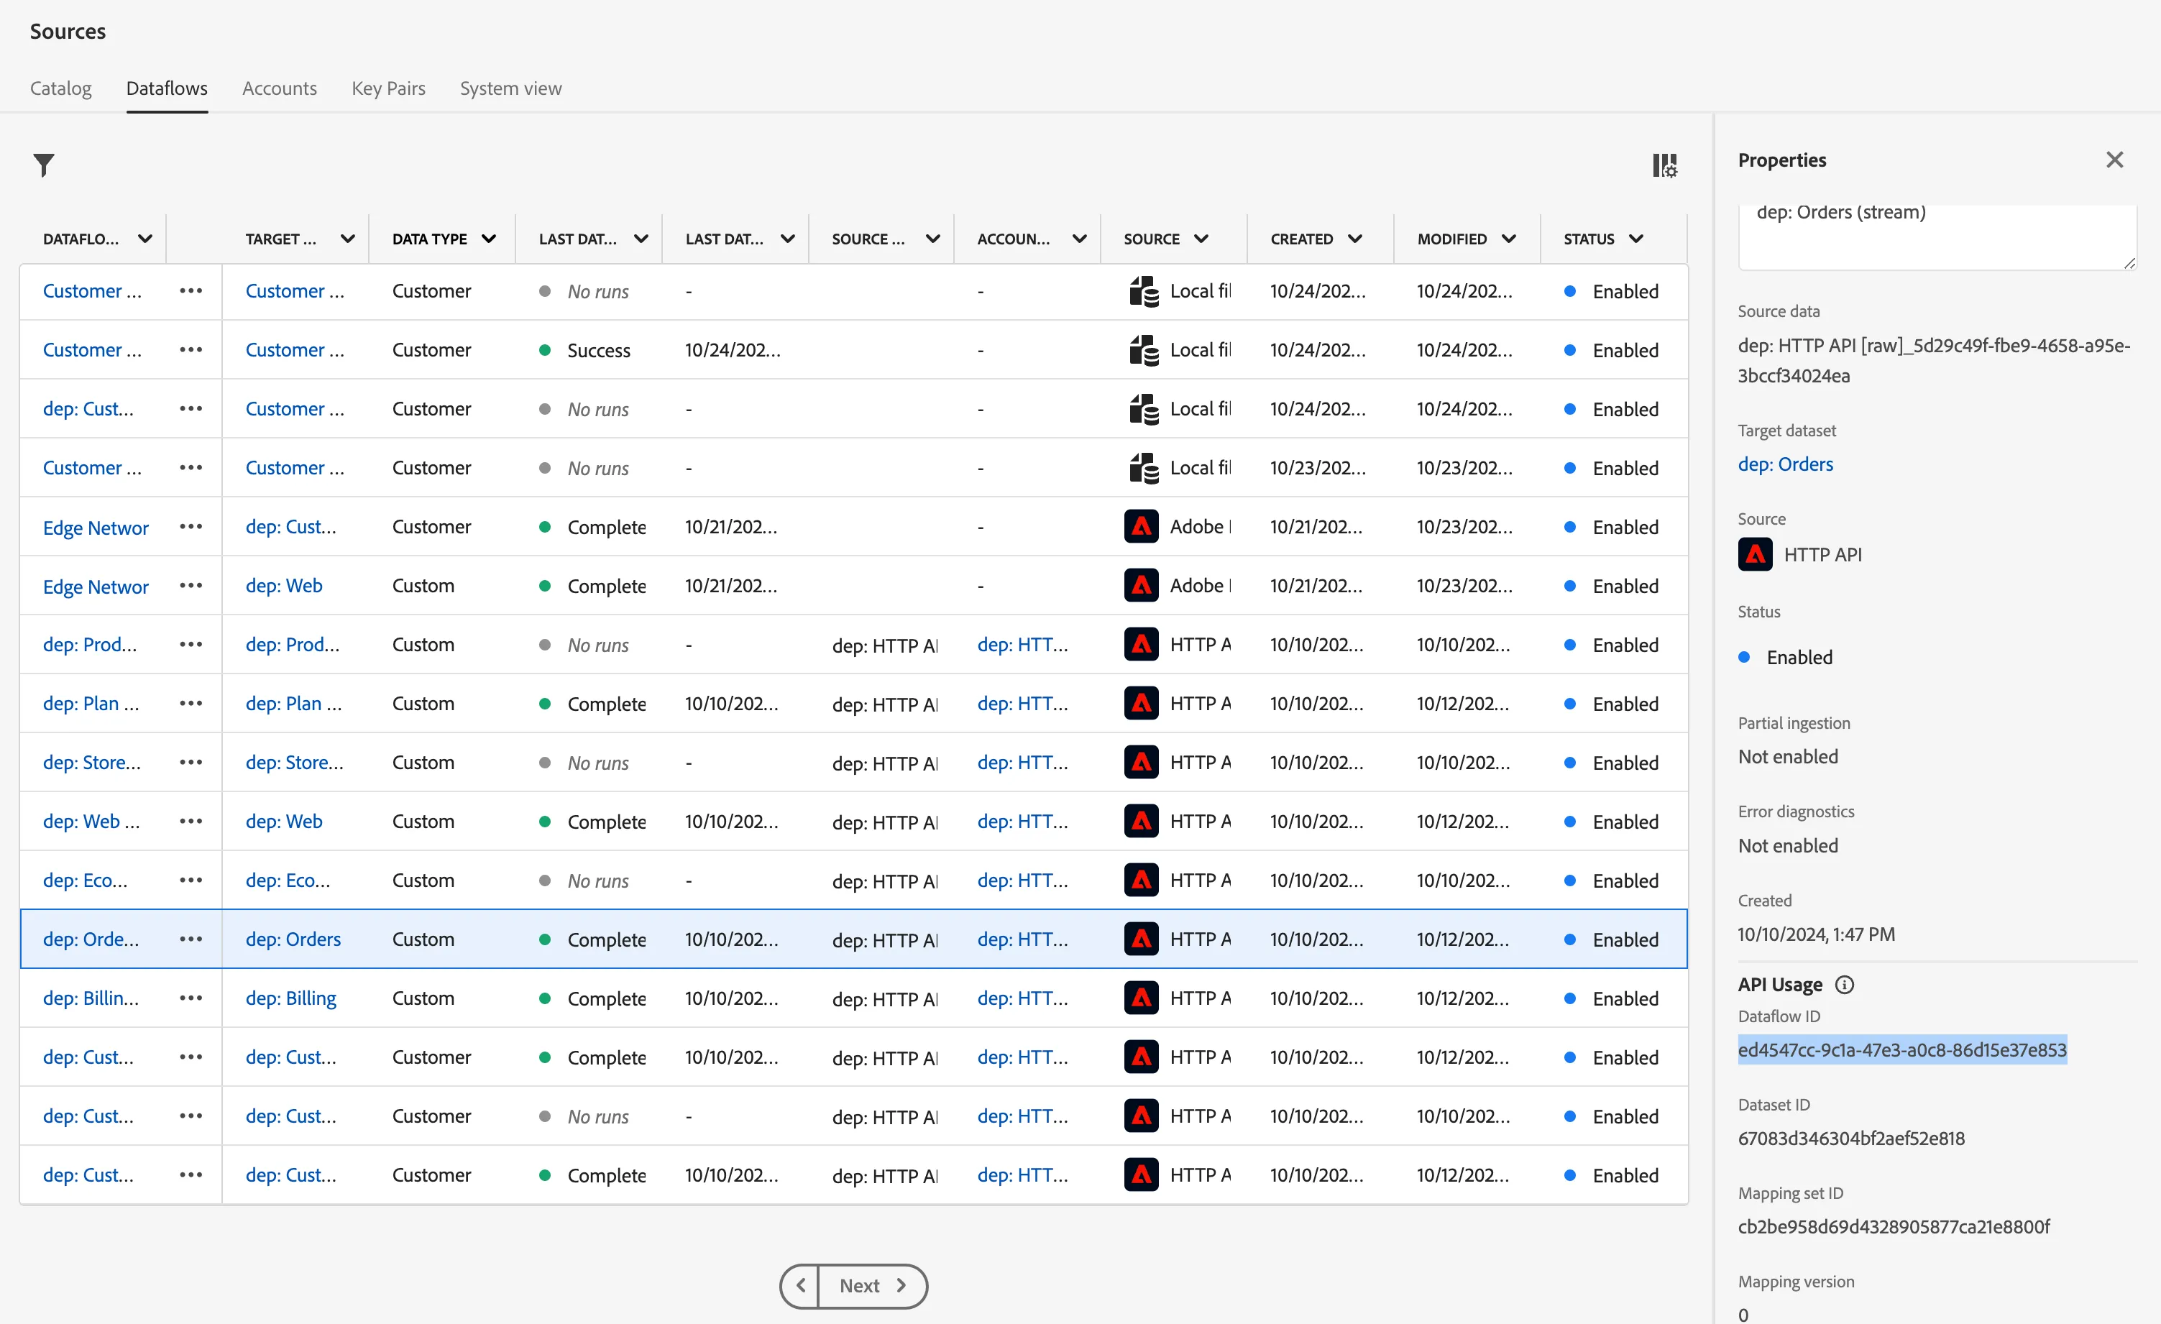The height and width of the screenshot is (1324, 2161).
Task: Click Next page button
Action: tap(873, 1285)
